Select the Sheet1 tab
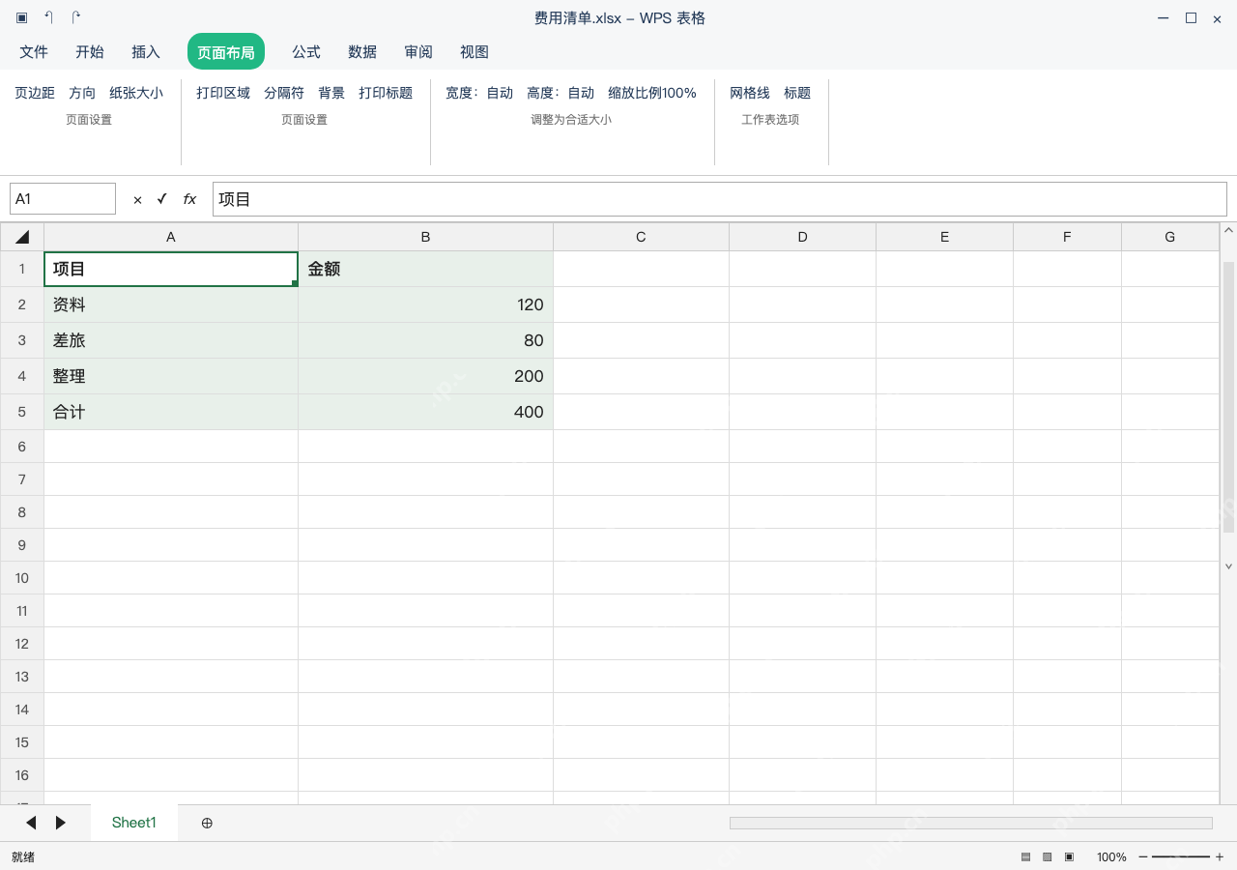The width and height of the screenshot is (1237, 870). point(134,823)
